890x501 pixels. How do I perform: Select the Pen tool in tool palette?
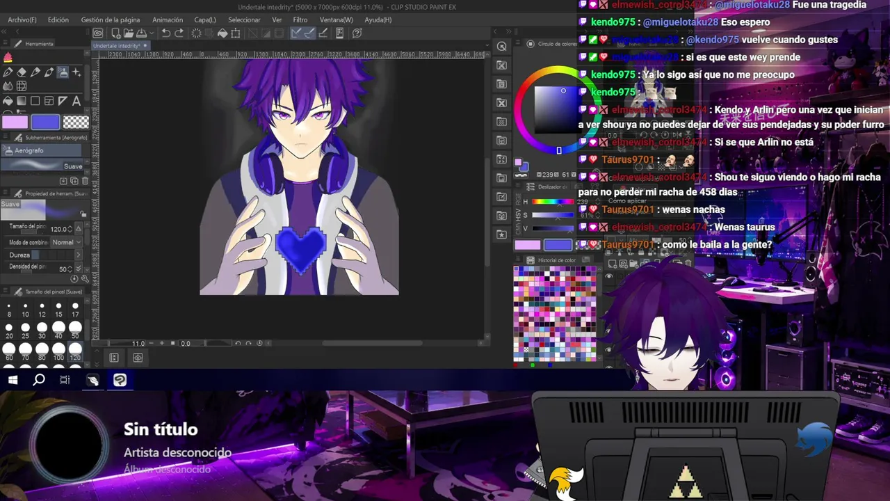[x=8, y=72]
